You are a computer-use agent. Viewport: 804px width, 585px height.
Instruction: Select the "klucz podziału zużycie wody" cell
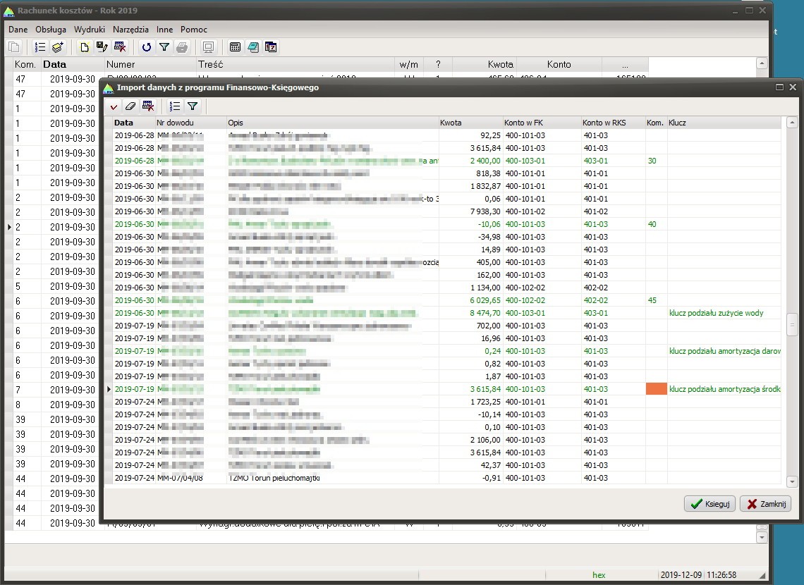[724, 313]
